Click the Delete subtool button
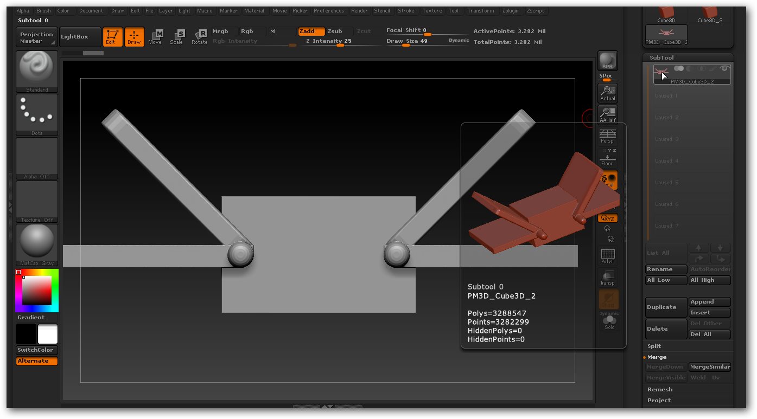 point(666,329)
